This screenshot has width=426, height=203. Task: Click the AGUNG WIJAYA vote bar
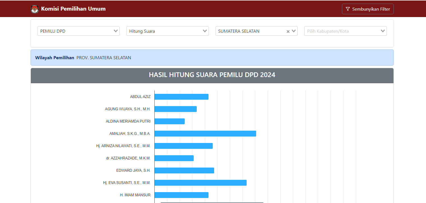click(x=176, y=109)
